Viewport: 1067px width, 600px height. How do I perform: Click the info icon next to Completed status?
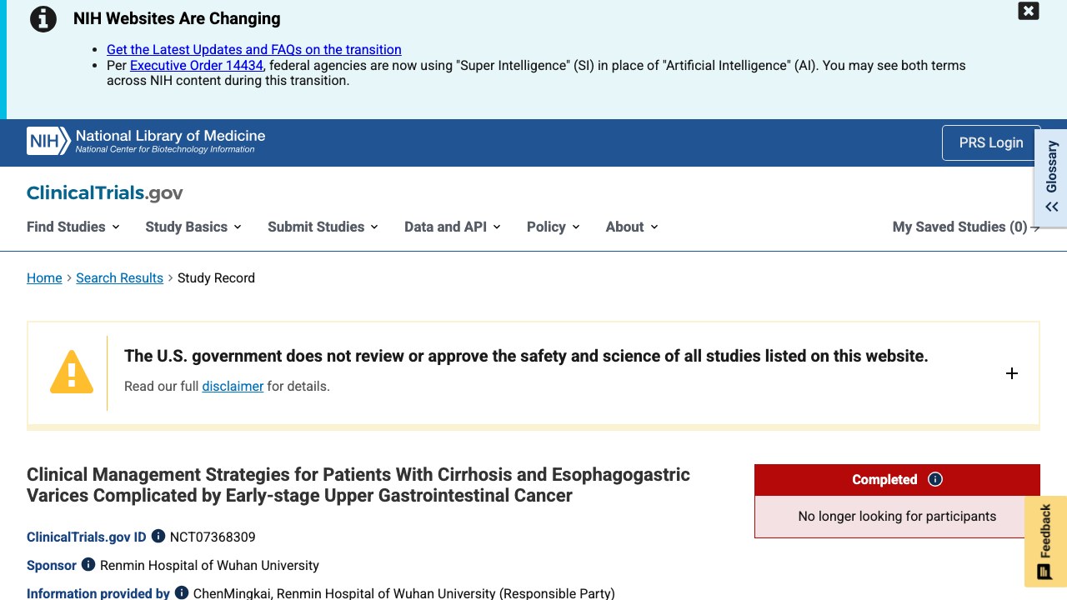[935, 479]
